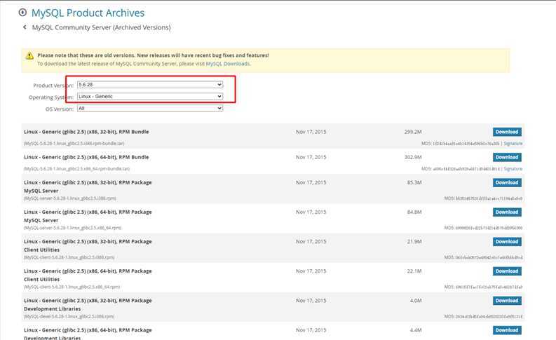Click the Nov 17, 2015 date of 32-bit RPM Bundle
The image size is (556, 340).
coord(311,132)
